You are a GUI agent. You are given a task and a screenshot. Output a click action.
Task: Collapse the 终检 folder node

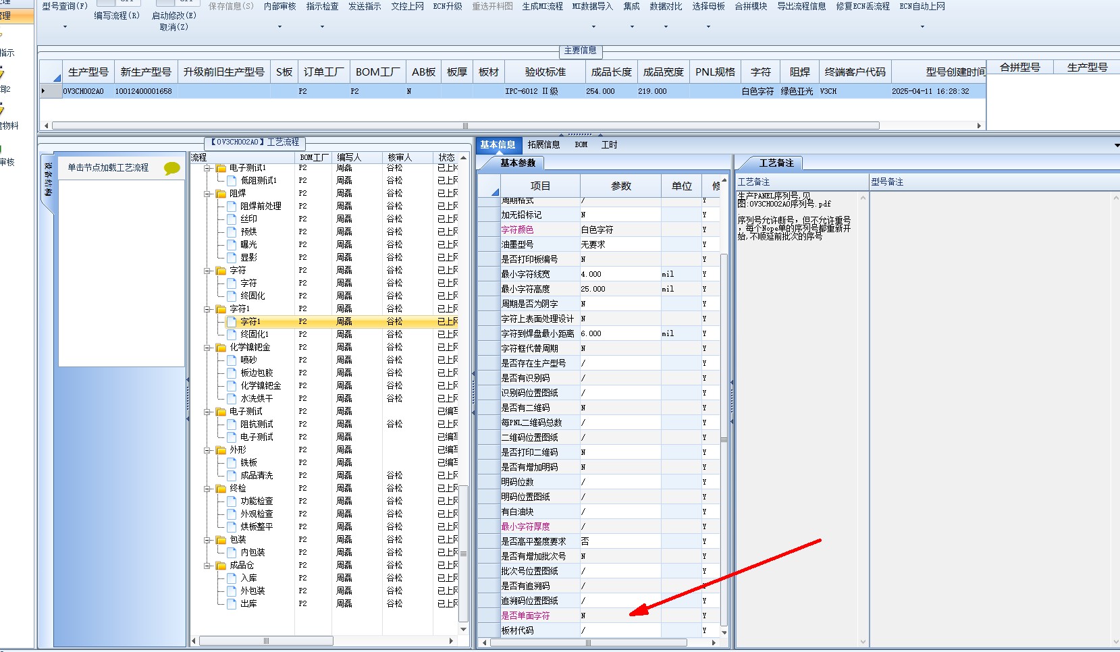coord(208,489)
